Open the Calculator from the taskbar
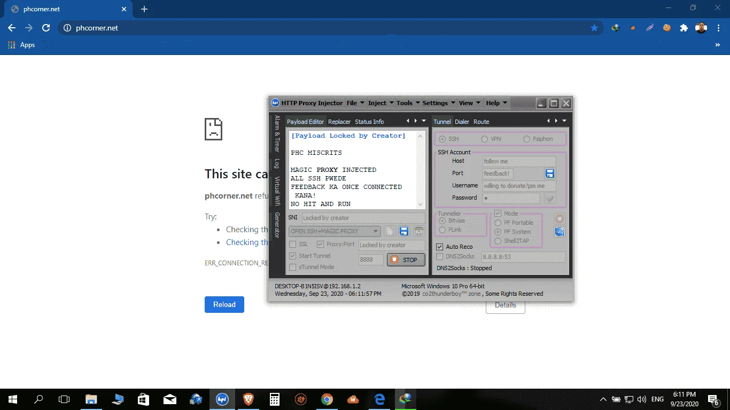730x410 pixels. coord(275,399)
